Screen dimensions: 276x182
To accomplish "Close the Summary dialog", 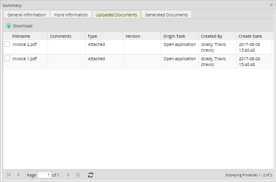I will click(271, 5).
